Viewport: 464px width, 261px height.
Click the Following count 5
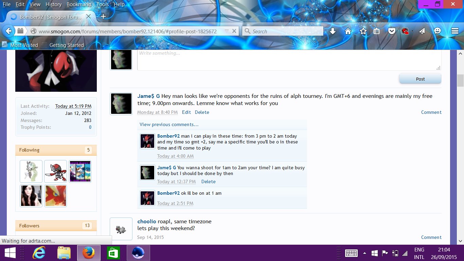pyautogui.click(x=89, y=150)
